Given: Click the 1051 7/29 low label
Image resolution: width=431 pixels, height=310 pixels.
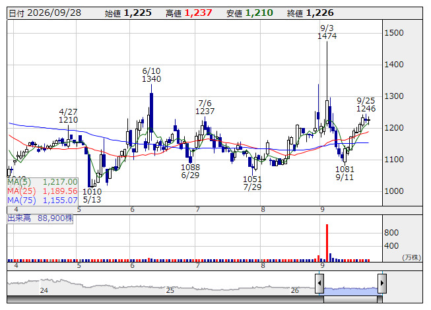Looking at the screenshot, I should coord(252,183).
